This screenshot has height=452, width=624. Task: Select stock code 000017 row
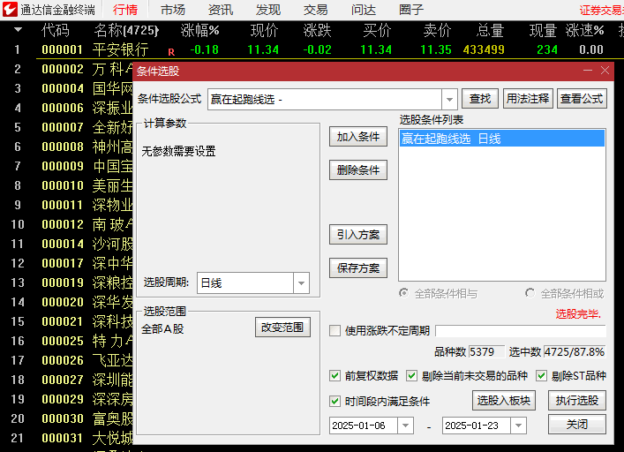[x=63, y=263]
